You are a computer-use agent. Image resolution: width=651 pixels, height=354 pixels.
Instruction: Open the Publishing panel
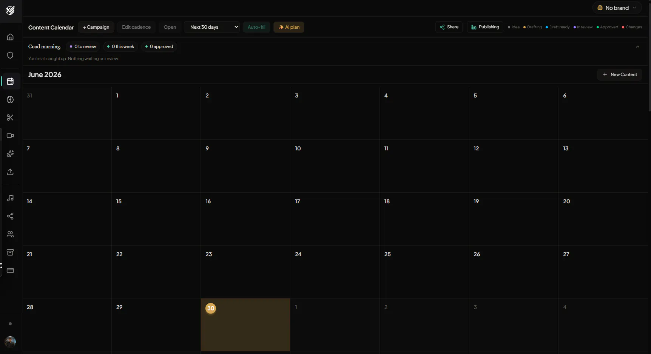click(485, 27)
